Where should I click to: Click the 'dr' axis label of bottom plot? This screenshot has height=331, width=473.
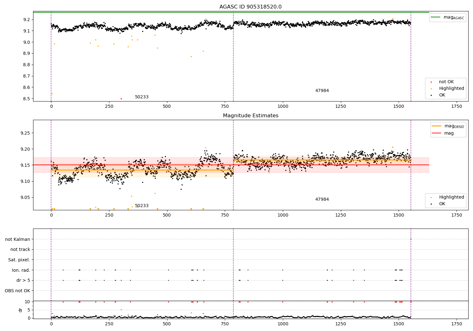(x=20, y=310)
